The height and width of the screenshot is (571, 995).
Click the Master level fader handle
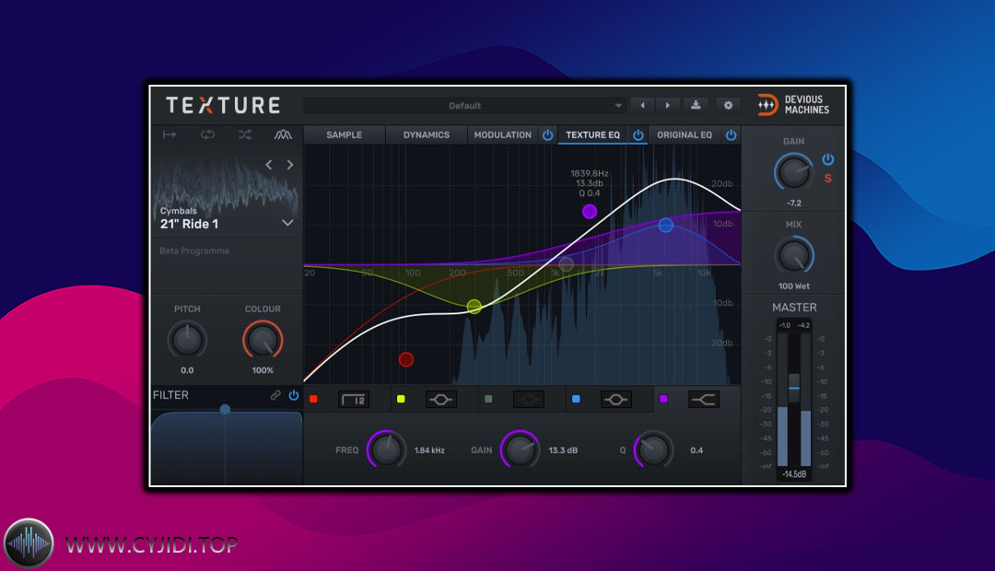[x=793, y=387]
